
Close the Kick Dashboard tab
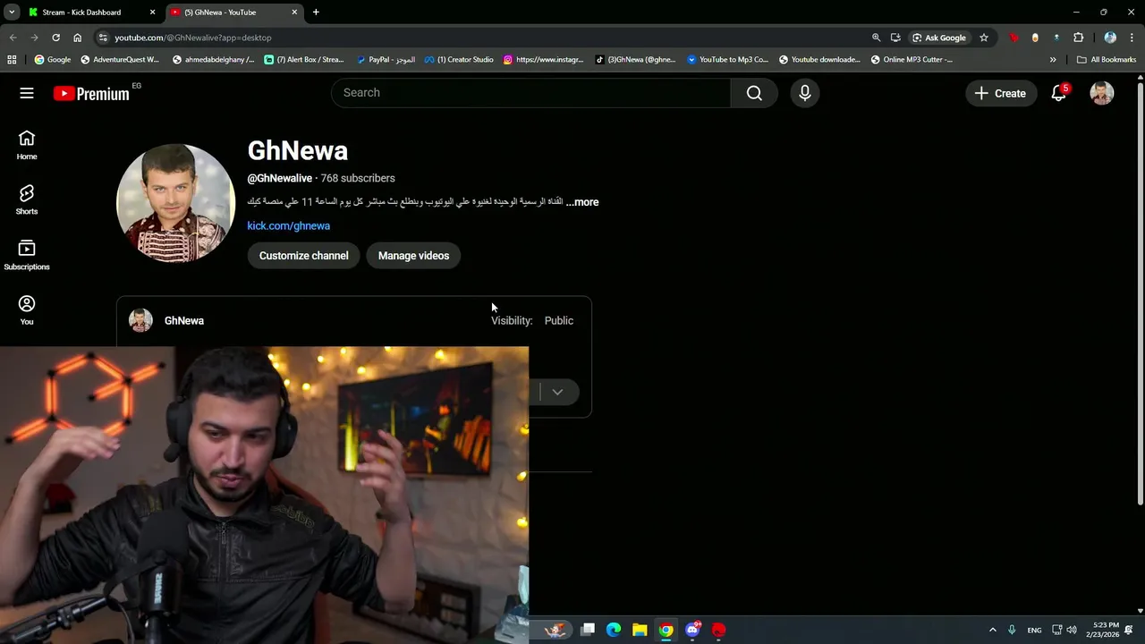152,13
